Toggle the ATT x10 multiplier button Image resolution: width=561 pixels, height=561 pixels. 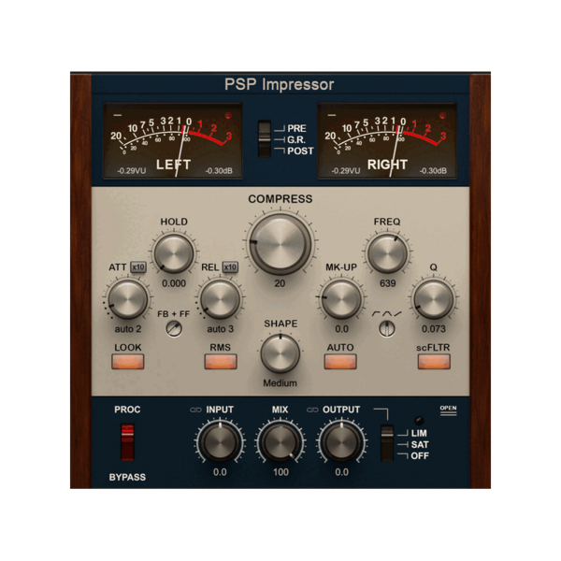(x=138, y=267)
